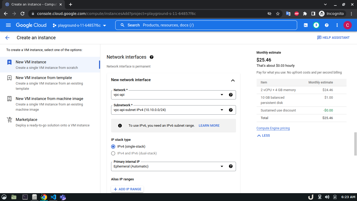
Task: Open the tab search chevron in Chrome
Action: [325, 4]
